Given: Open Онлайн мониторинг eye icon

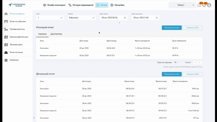Looking at the screenshot, I should click(x=44, y=5).
